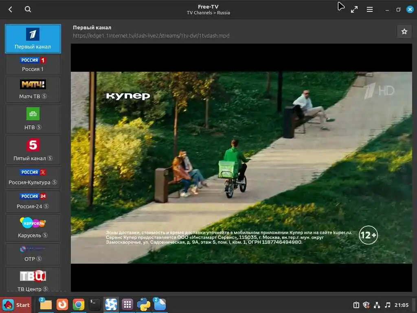The image size is (417, 313).
Task: Play the Пятый канал channel
Action: (x=33, y=150)
